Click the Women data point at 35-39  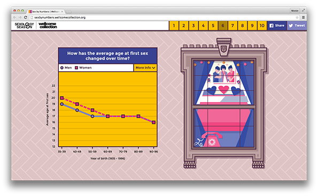coord(62,98)
